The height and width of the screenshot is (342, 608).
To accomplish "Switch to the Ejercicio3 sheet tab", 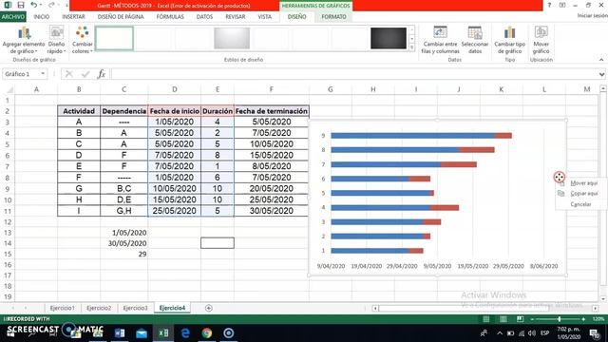I will [135, 308].
